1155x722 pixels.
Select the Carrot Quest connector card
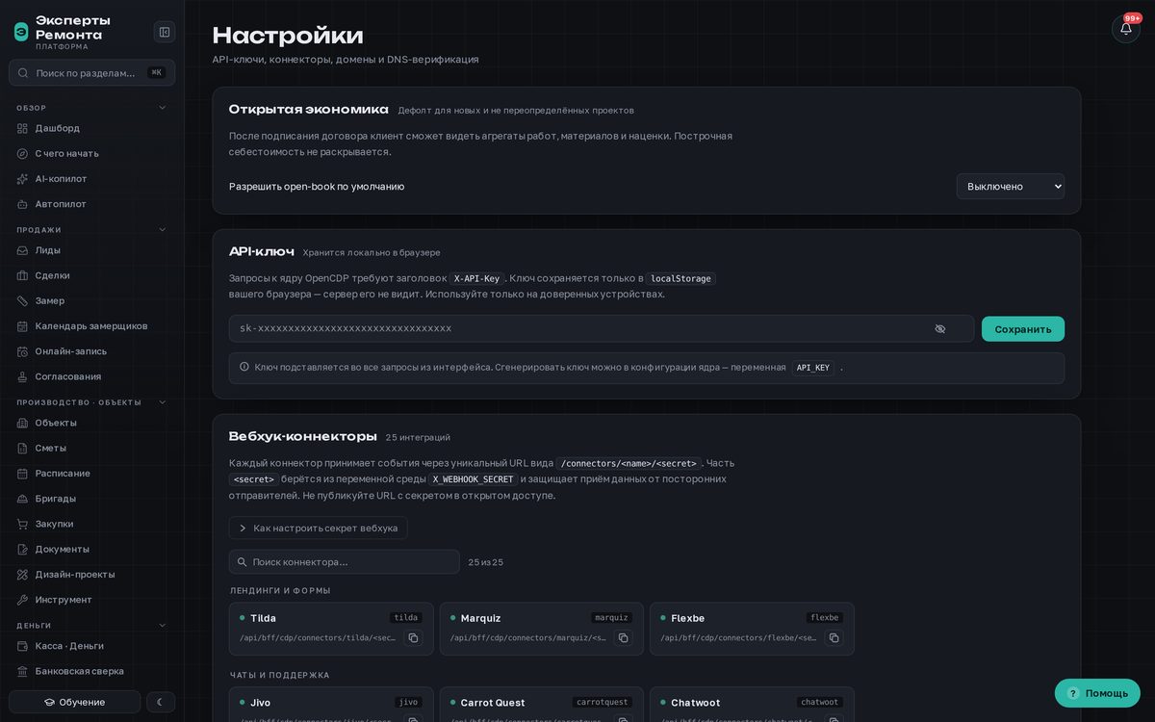click(542, 705)
